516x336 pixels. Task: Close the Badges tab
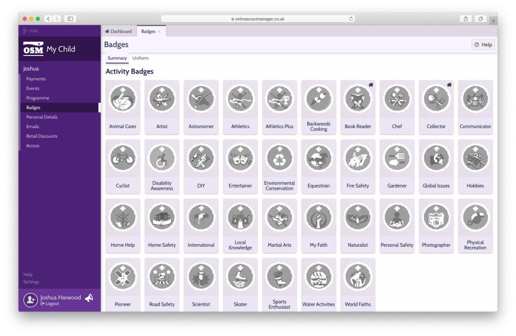[x=159, y=31]
